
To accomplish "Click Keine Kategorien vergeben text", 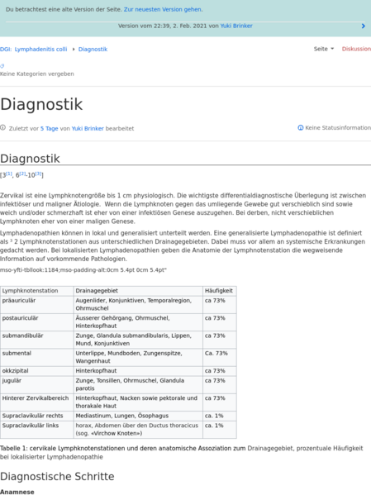I will tap(37, 74).
